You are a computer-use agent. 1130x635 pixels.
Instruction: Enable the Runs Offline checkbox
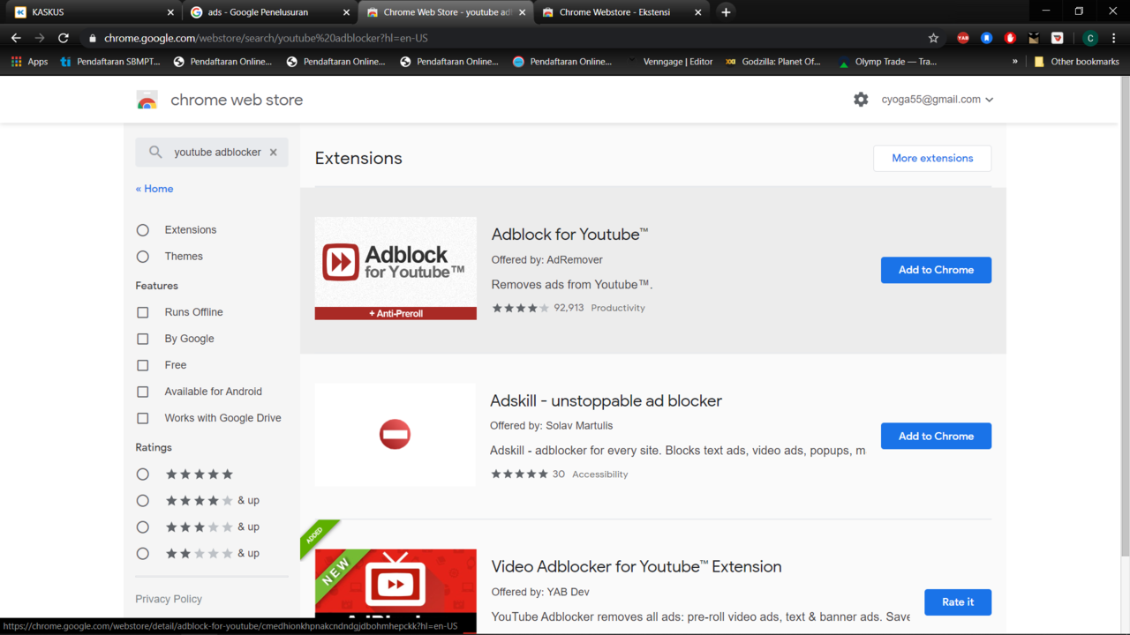143,312
